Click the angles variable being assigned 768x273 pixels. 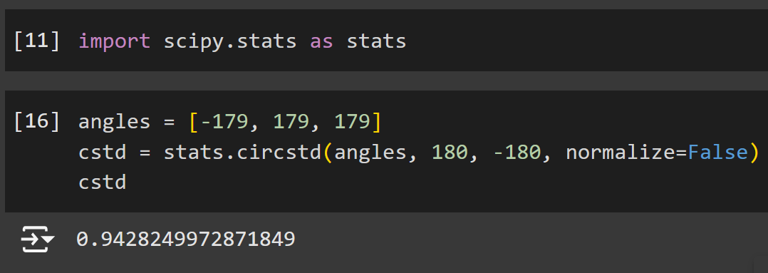(x=114, y=122)
